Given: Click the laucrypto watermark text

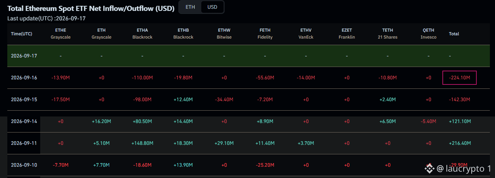Looking at the screenshot, I should 464,169.
